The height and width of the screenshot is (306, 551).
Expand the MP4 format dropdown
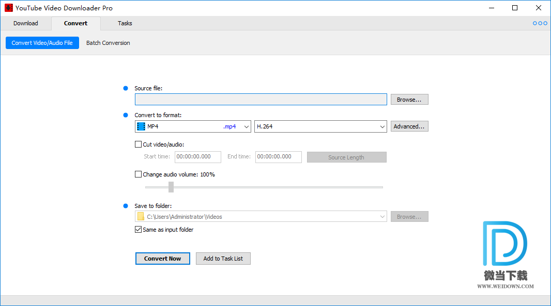[247, 126]
